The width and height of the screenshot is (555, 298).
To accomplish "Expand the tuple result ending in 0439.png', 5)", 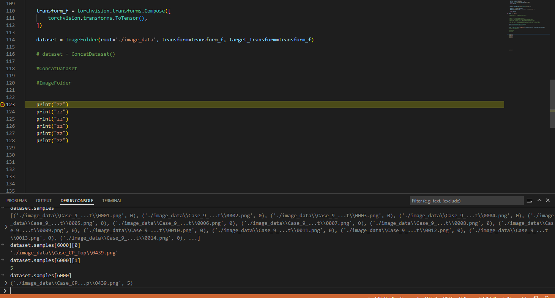I will click(6, 283).
